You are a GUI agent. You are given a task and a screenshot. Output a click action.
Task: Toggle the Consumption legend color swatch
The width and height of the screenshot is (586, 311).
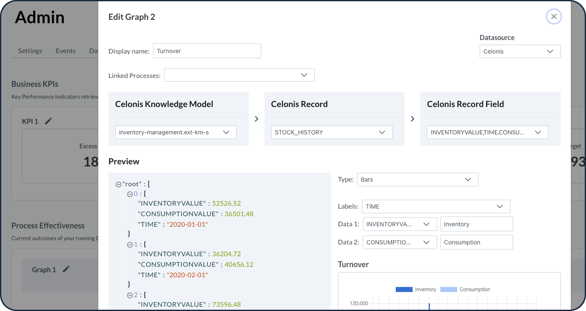pos(448,290)
